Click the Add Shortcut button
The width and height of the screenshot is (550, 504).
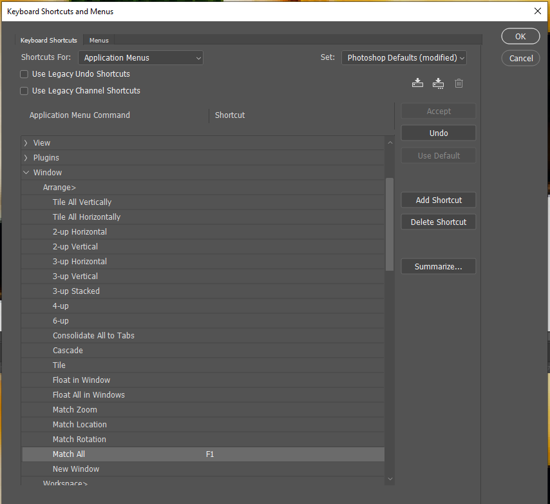click(439, 200)
